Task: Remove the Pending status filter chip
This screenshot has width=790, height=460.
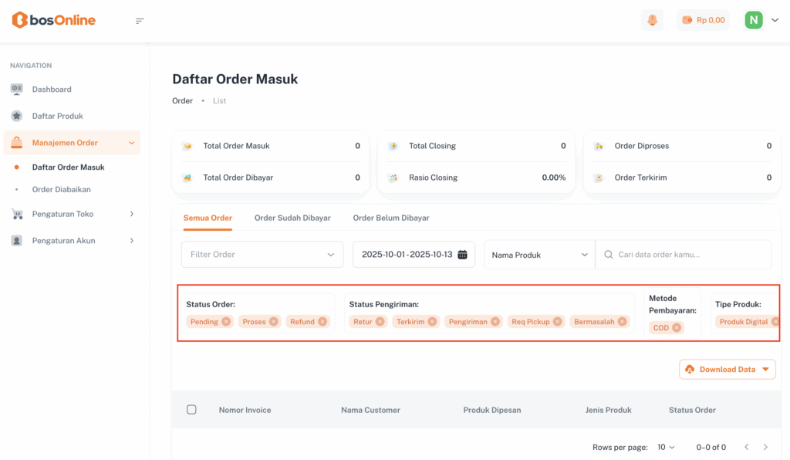Action: (x=226, y=322)
